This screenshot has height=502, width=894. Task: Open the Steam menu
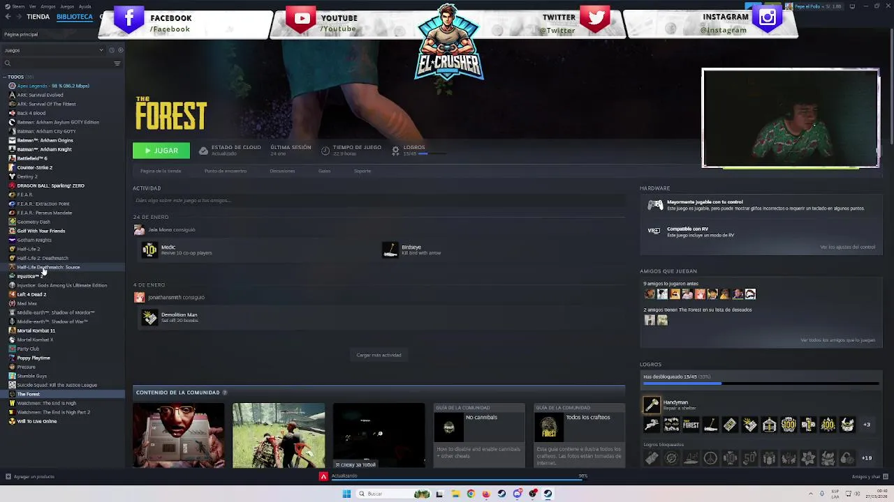click(x=18, y=6)
